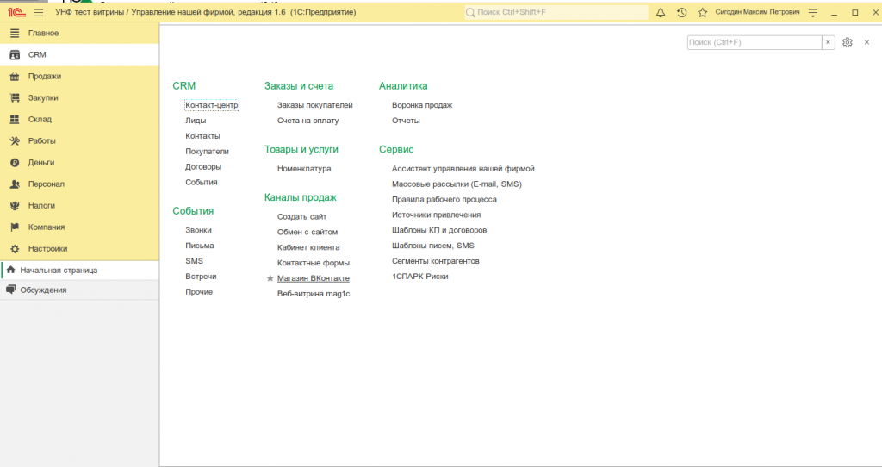Open the notifications bell icon
Screen dimensions: 882x467
[x=661, y=12]
